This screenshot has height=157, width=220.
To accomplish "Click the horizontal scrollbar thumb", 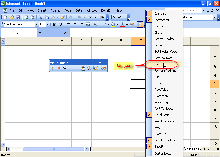I will pos(54,149).
